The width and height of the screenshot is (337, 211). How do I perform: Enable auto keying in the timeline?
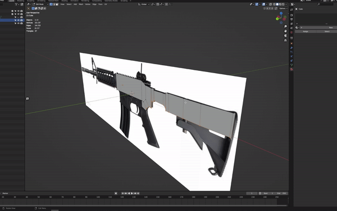[116, 194]
